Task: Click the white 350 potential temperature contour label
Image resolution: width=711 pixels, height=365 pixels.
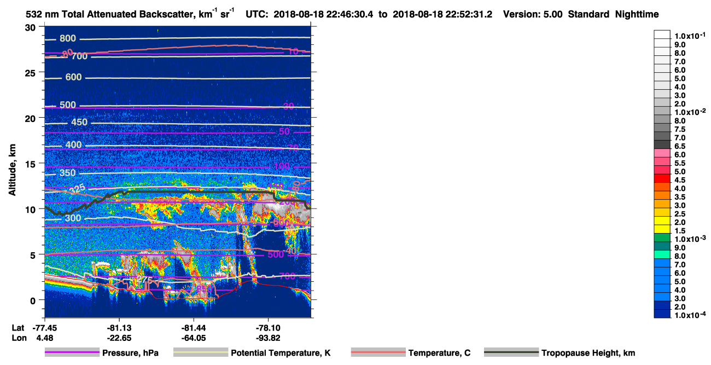Action: point(68,173)
